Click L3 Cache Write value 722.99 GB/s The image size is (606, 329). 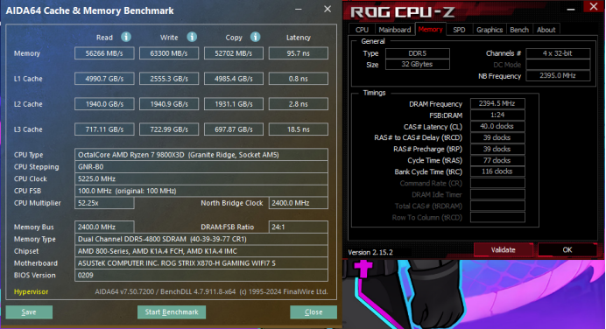tap(169, 129)
